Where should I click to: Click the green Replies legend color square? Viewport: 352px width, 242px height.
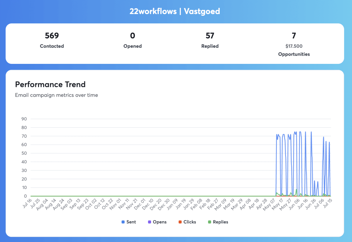pos(210,222)
